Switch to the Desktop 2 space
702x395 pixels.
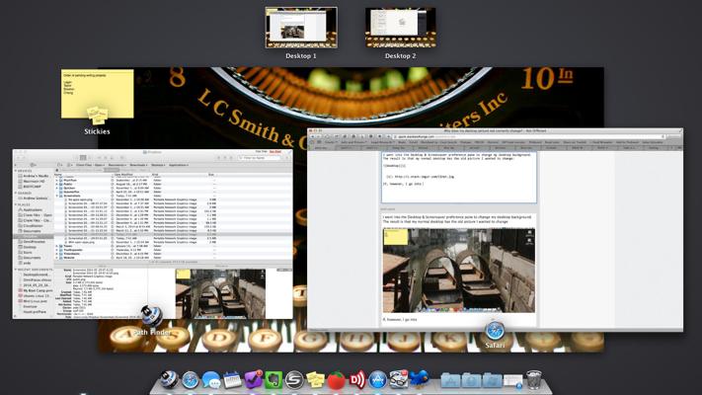[x=400, y=28]
